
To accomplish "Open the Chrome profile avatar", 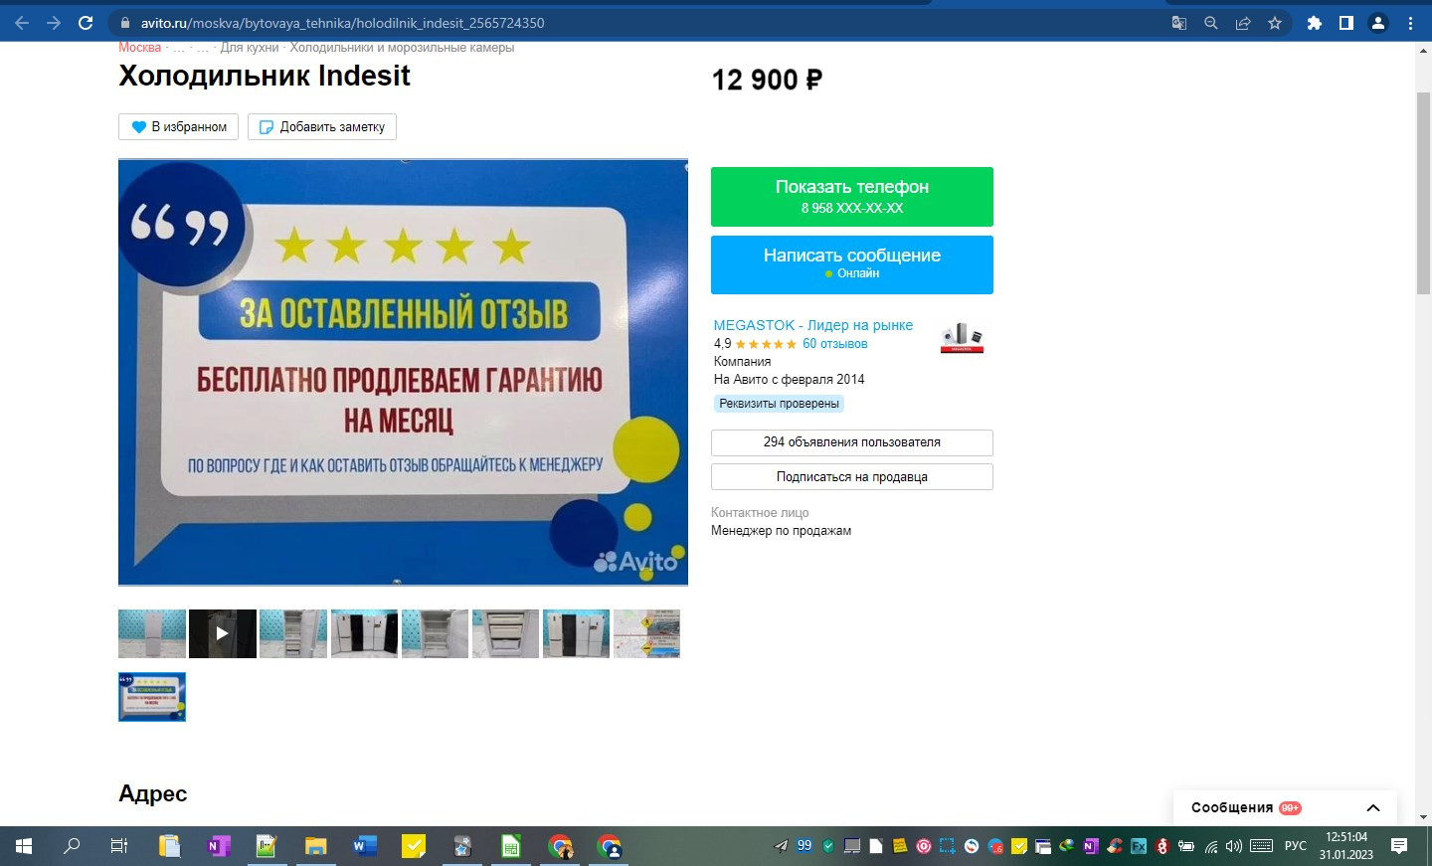I will point(1378,23).
